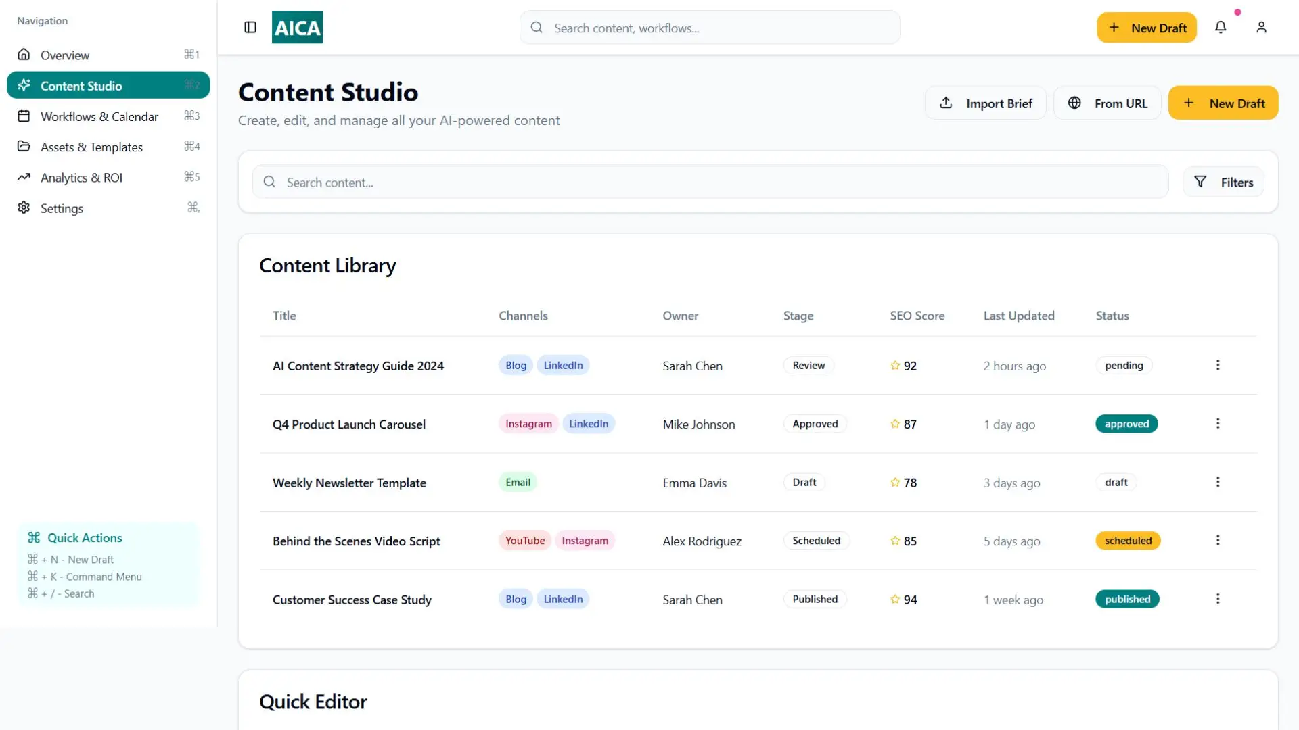Click owner Mike Johnson
1299x730 pixels.
(698, 424)
